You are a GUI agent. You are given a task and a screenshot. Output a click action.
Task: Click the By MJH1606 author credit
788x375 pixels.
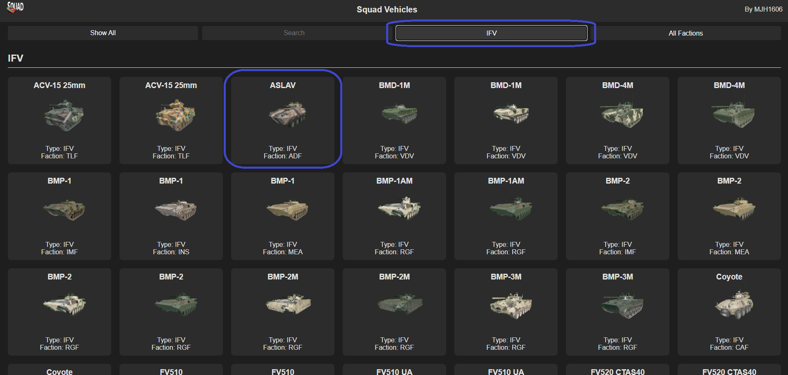click(763, 9)
